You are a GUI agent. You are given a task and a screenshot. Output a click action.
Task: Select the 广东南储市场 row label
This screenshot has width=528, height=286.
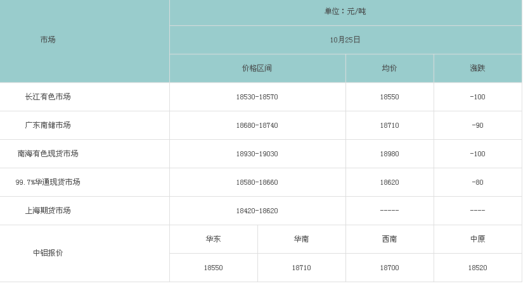point(48,125)
